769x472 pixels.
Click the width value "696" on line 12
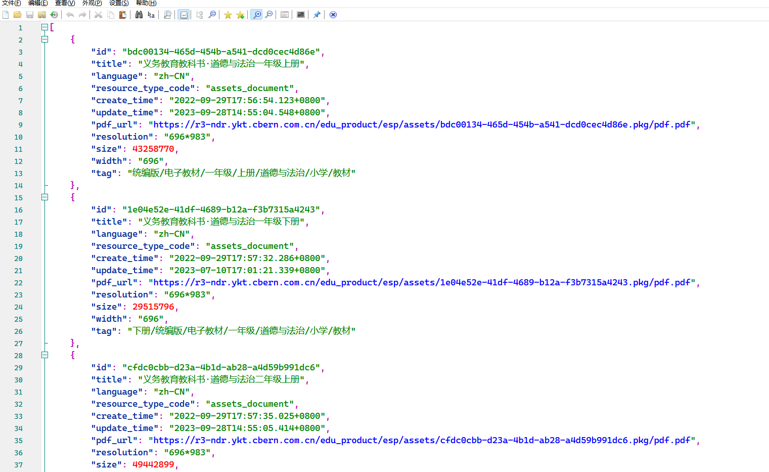[x=151, y=161]
